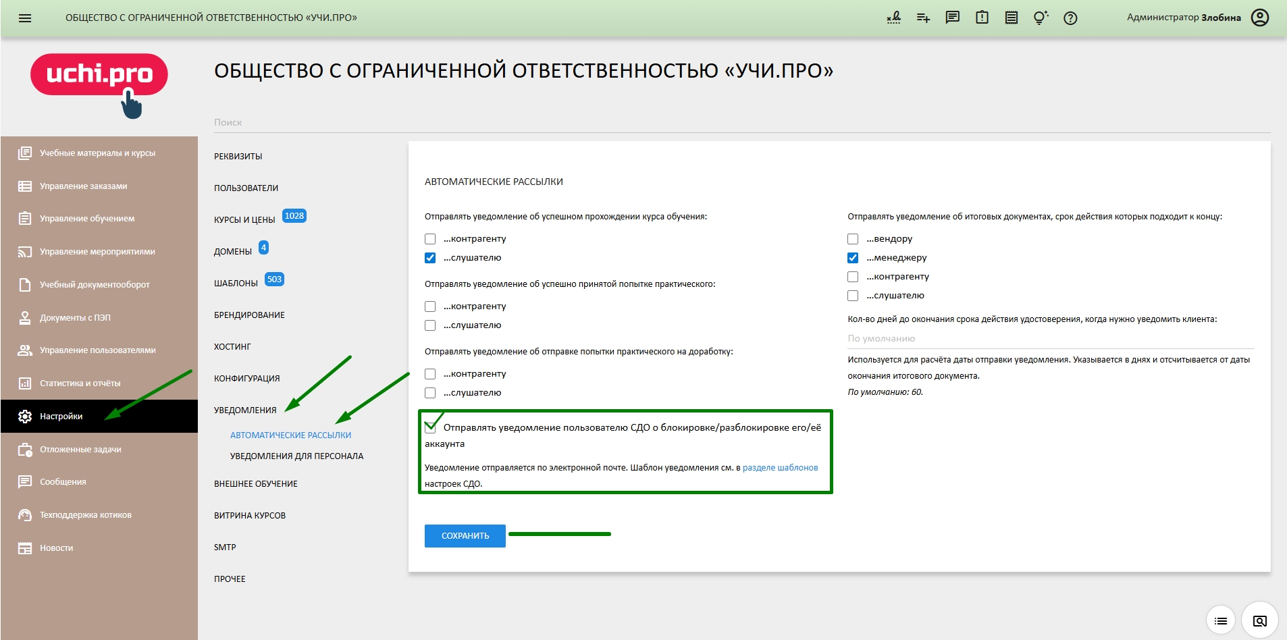Viewport: 1287px width, 640px height.
Task: Open the hamburger menu icon
Action: pos(25,18)
